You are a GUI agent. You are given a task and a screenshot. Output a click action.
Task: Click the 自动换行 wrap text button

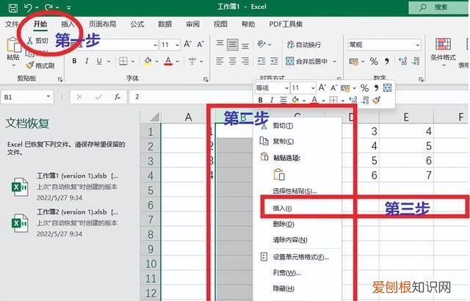[304, 45]
